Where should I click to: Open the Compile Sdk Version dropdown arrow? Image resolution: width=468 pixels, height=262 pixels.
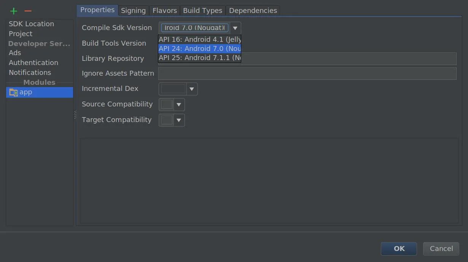[235, 28]
